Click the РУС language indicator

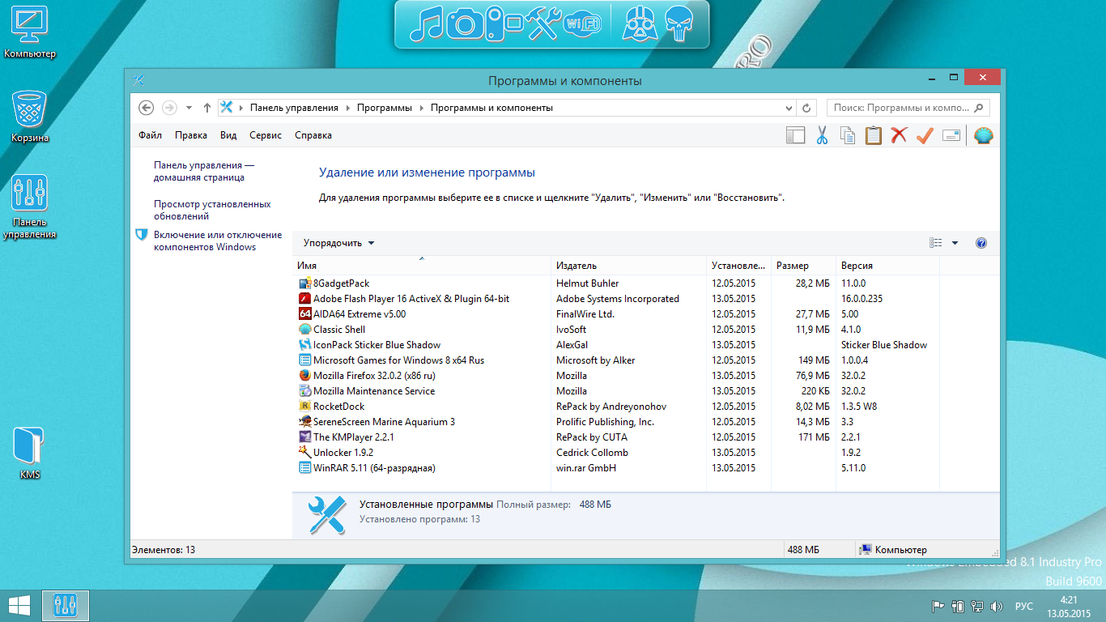coord(1024,606)
